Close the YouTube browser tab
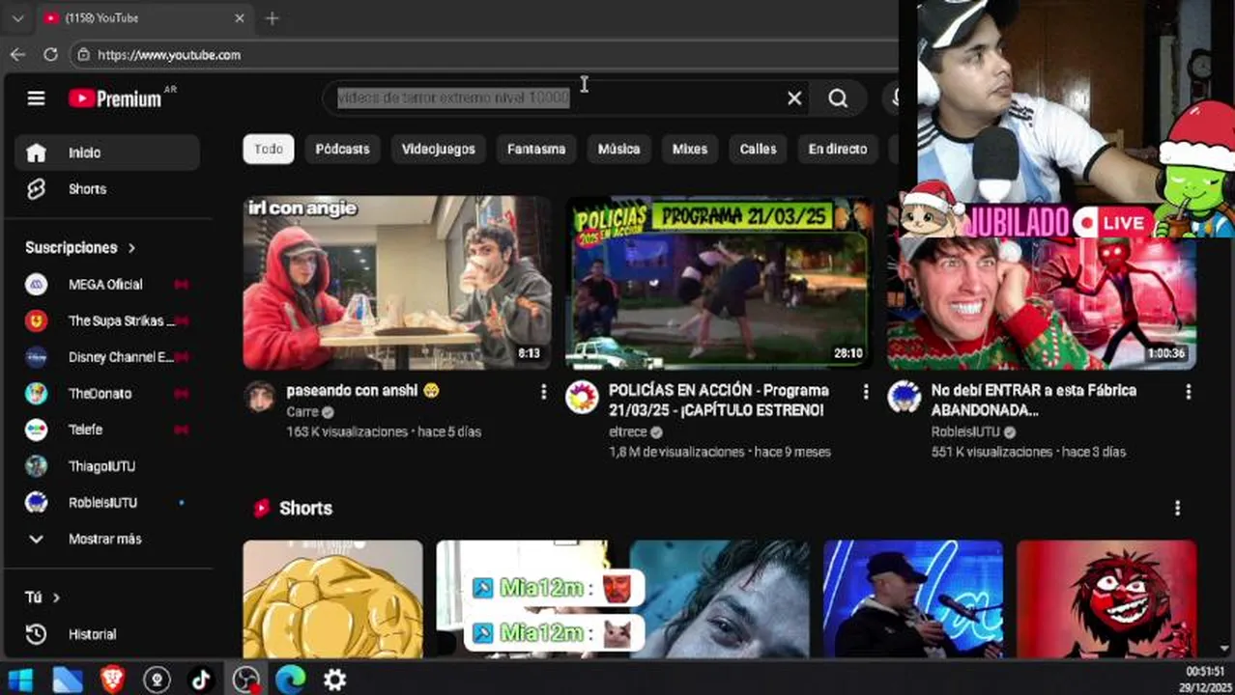Image resolution: width=1235 pixels, height=695 pixels. (x=240, y=18)
